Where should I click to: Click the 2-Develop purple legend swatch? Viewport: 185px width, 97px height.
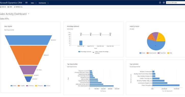click(x=27, y=86)
